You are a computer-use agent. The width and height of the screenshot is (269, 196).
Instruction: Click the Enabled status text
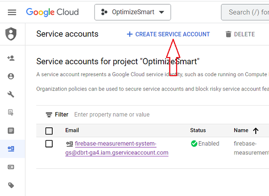tap(209, 143)
